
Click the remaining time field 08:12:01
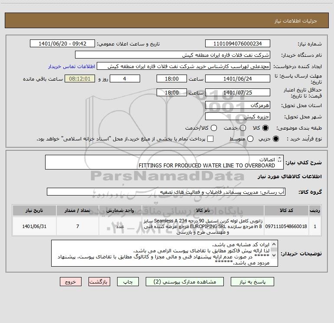pyautogui.click(x=80, y=78)
